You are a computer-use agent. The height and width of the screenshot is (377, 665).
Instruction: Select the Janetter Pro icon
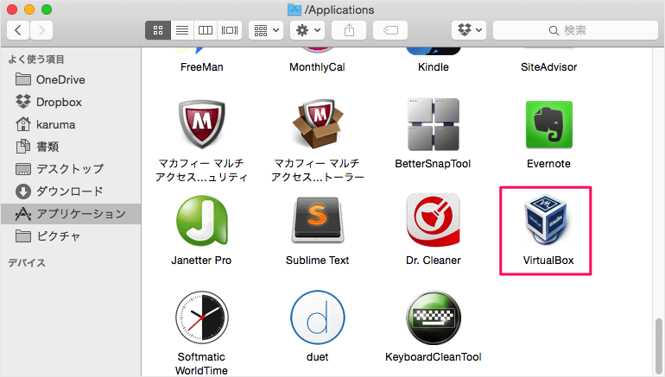tap(202, 220)
